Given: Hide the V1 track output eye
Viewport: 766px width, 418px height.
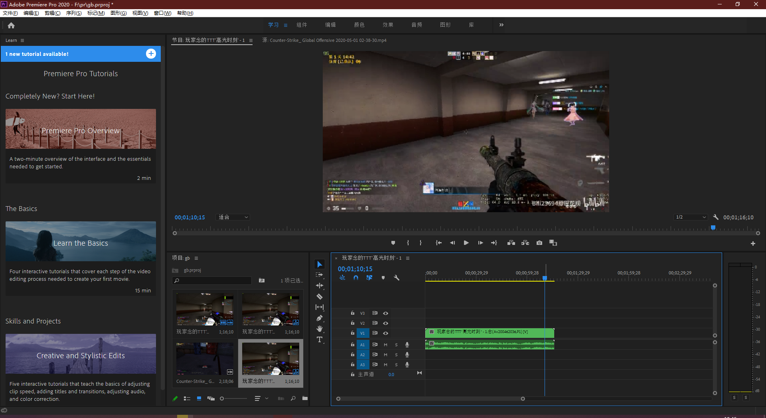Looking at the screenshot, I should coord(386,333).
